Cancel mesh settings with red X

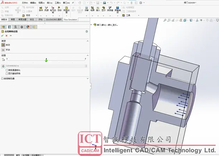point(6,36)
